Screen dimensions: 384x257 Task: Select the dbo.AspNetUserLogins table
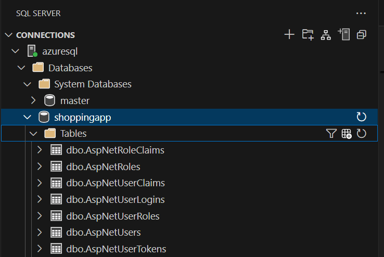pos(115,200)
